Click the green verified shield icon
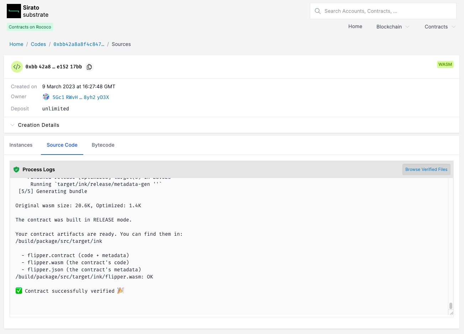The height and width of the screenshot is (334, 464). [x=16, y=169]
